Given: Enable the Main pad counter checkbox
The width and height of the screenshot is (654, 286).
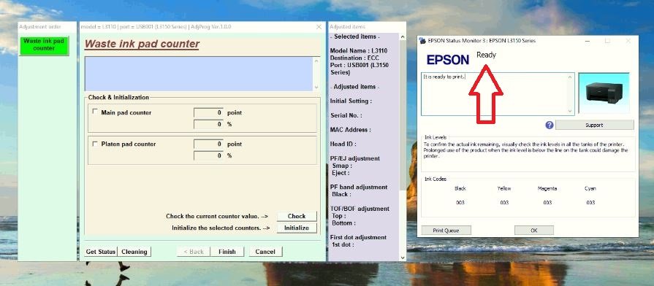Looking at the screenshot, I should (x=95, y=112).
